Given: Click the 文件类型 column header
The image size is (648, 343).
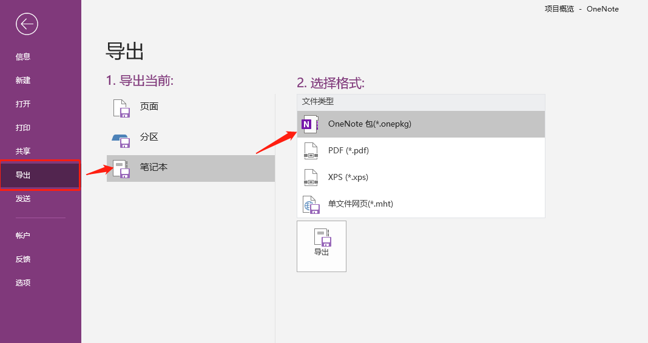Looking at the screenshot, I should 420,102.
